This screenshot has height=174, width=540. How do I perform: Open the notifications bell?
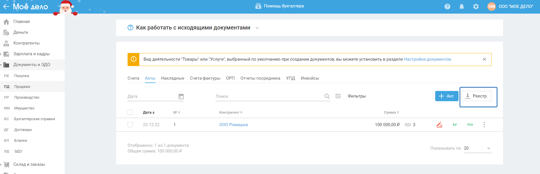pos(462,7)
